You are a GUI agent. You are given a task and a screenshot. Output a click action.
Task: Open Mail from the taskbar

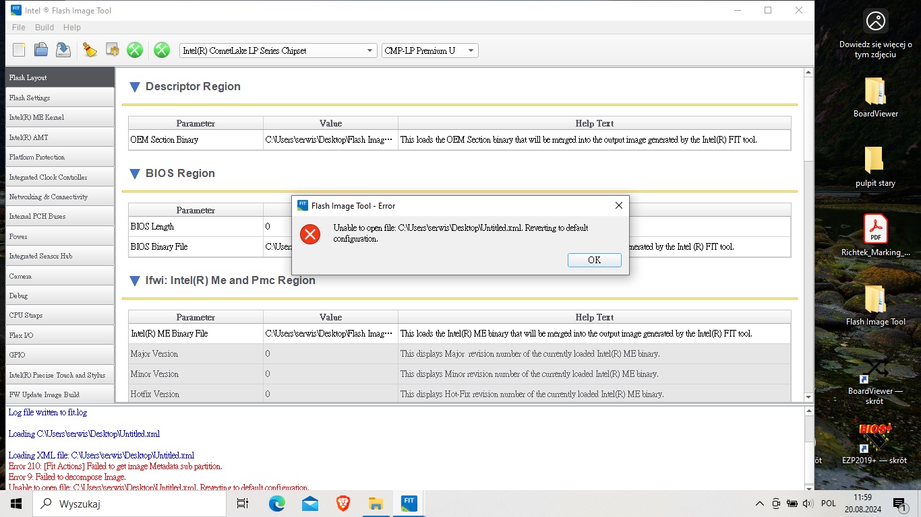[310, 504]
